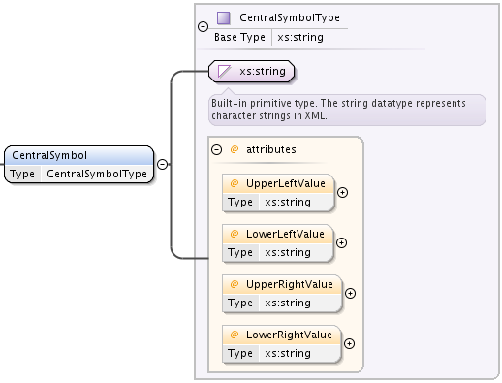Viewport: 502px width, 383px height.
Task: Click the Type label in the CentralSymbol box
Action: pyautogui.click(x=22, y=174)
